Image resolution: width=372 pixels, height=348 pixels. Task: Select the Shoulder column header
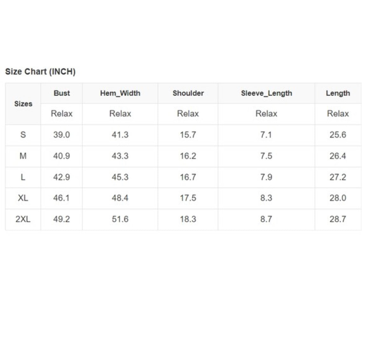(x=188, y=93)
